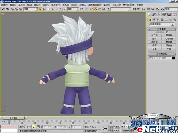Screen dimensions: 178x133
Task: Switch to the Create command panel tab
Action: [149, 14]
